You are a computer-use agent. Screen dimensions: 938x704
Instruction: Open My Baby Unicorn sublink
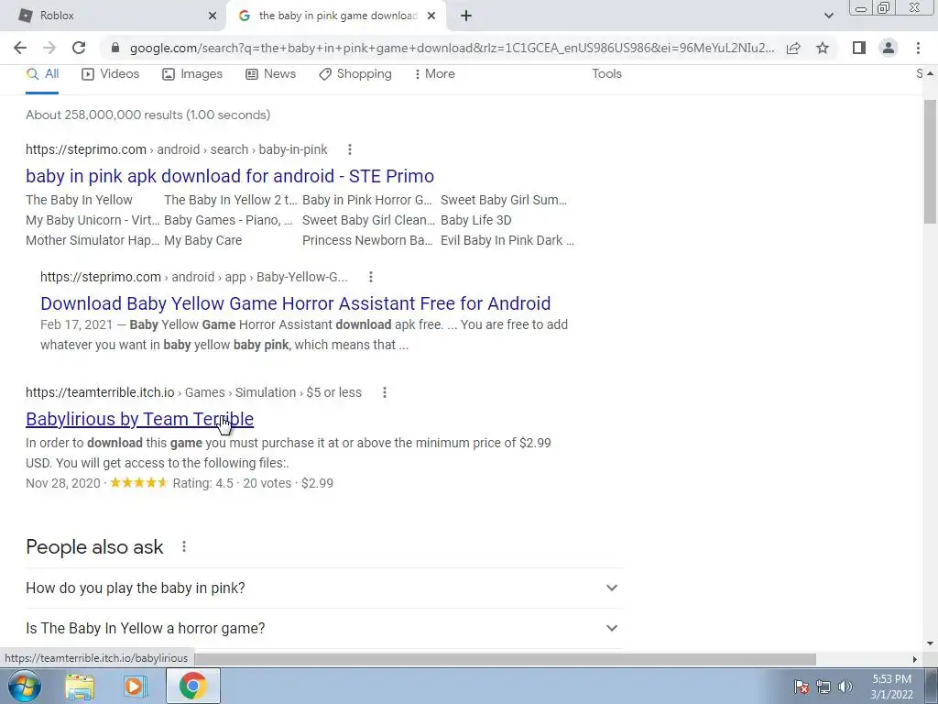click(x=93, y=220)
